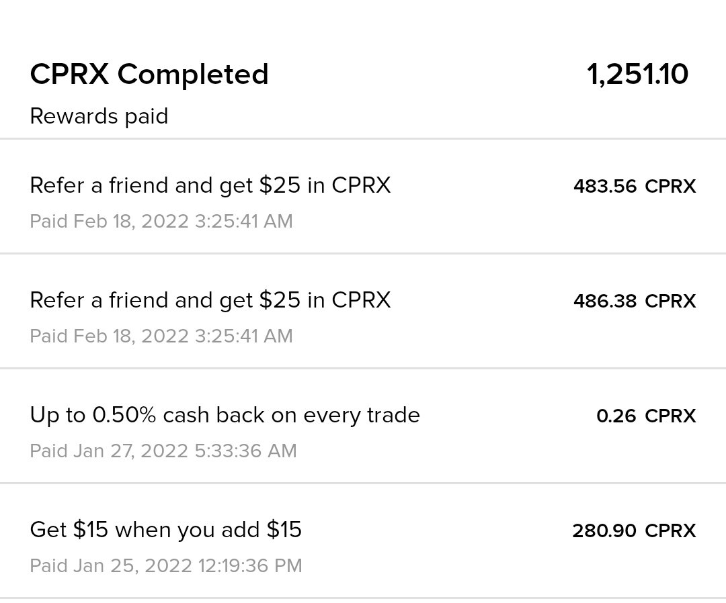Select the second Refer a friend reward title

click(x=210, y=300)
